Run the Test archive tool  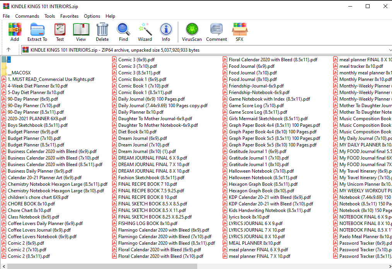pos(60,32)
